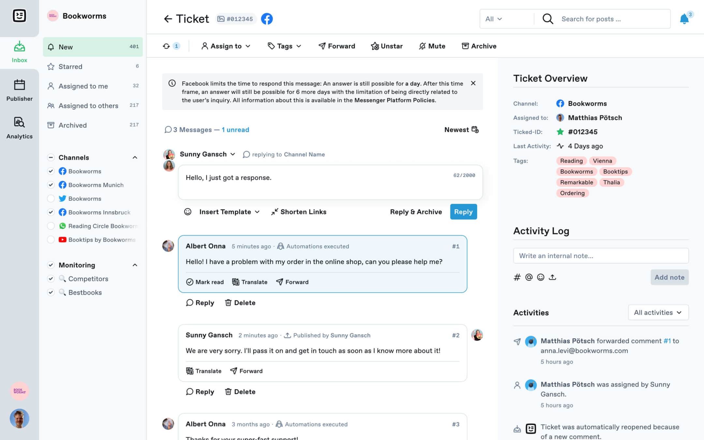Click Forward in the ticket toolbar
The width and height of the screenshot is (704, 440).
337,46
